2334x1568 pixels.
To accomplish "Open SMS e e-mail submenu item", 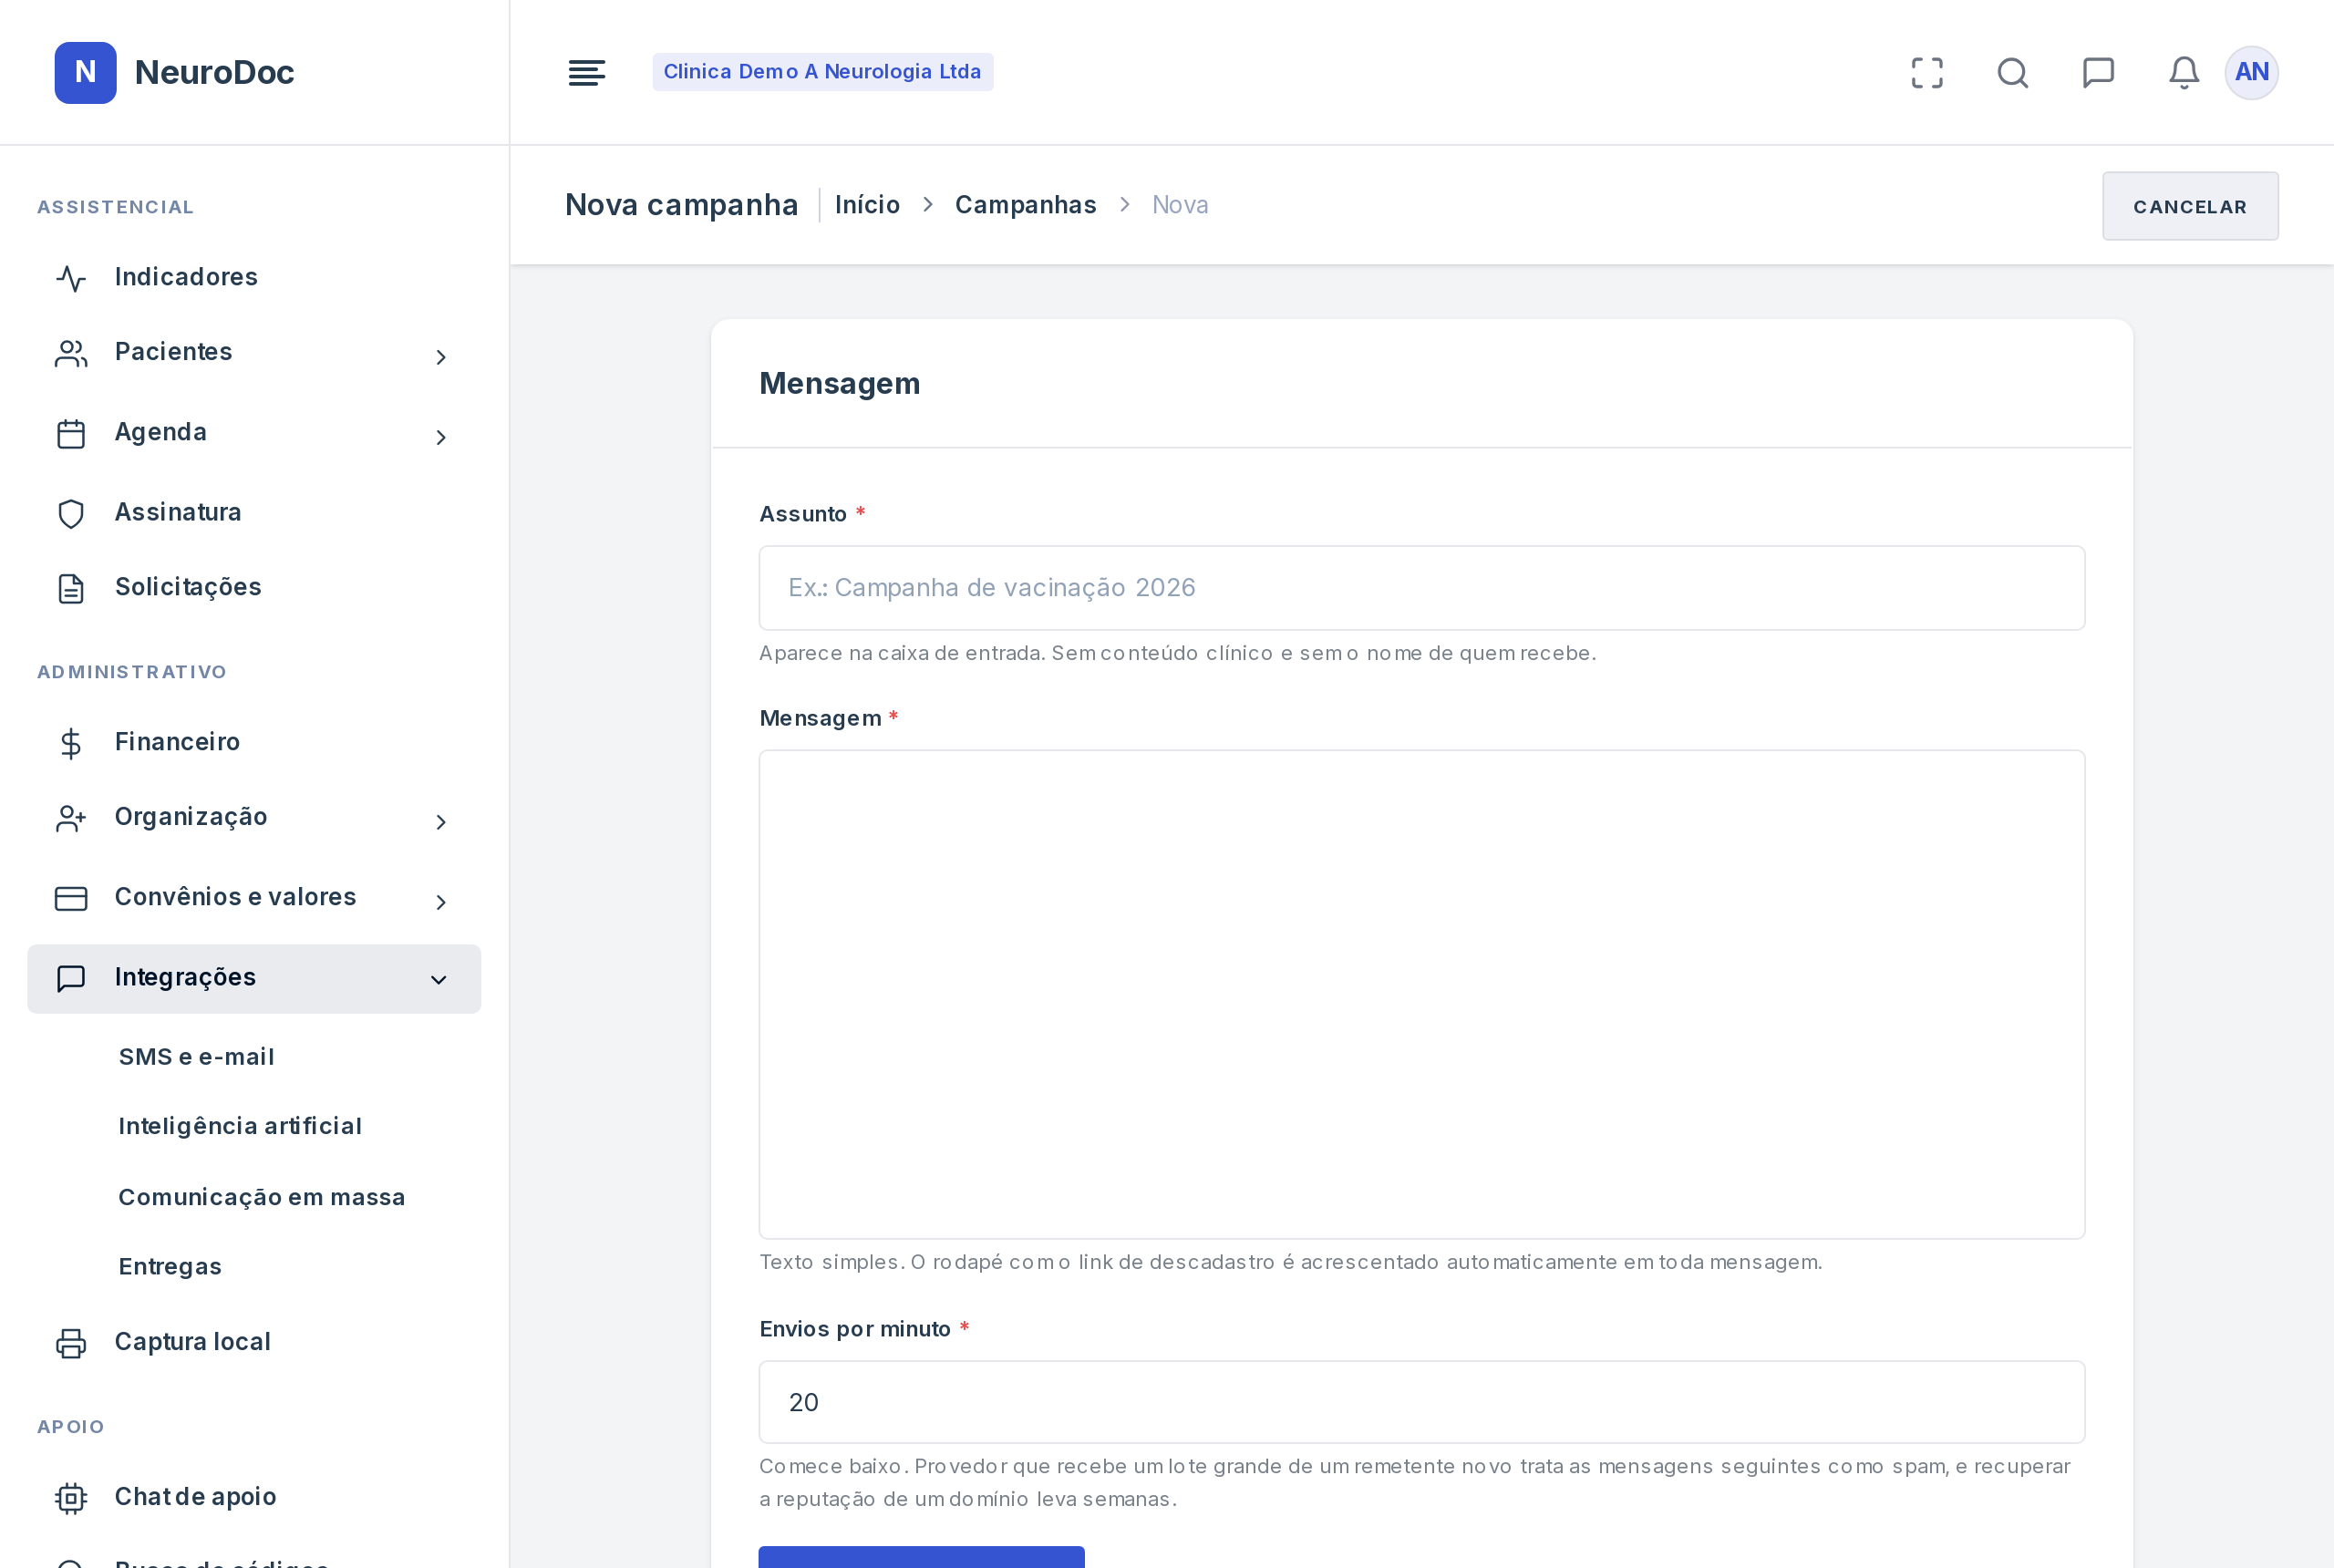I will [196, 1057].
